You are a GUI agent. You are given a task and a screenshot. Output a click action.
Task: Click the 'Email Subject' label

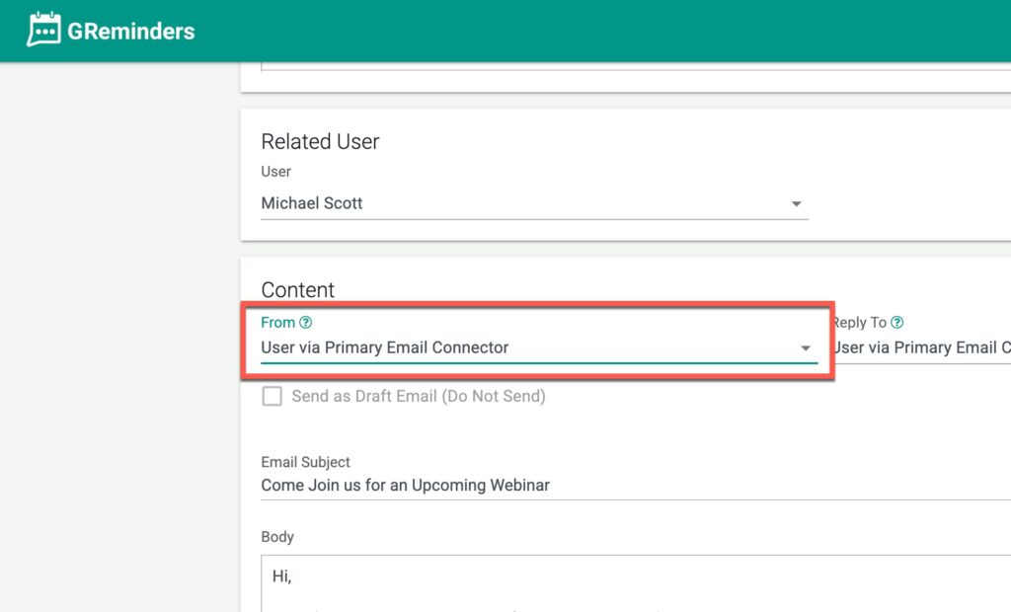coord(305,462)
